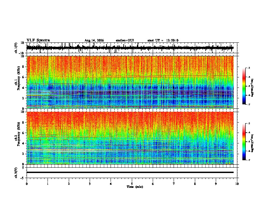Click the "-3" label on ch.1 color bar
This screenshot has width=267, height=206.
248,68
